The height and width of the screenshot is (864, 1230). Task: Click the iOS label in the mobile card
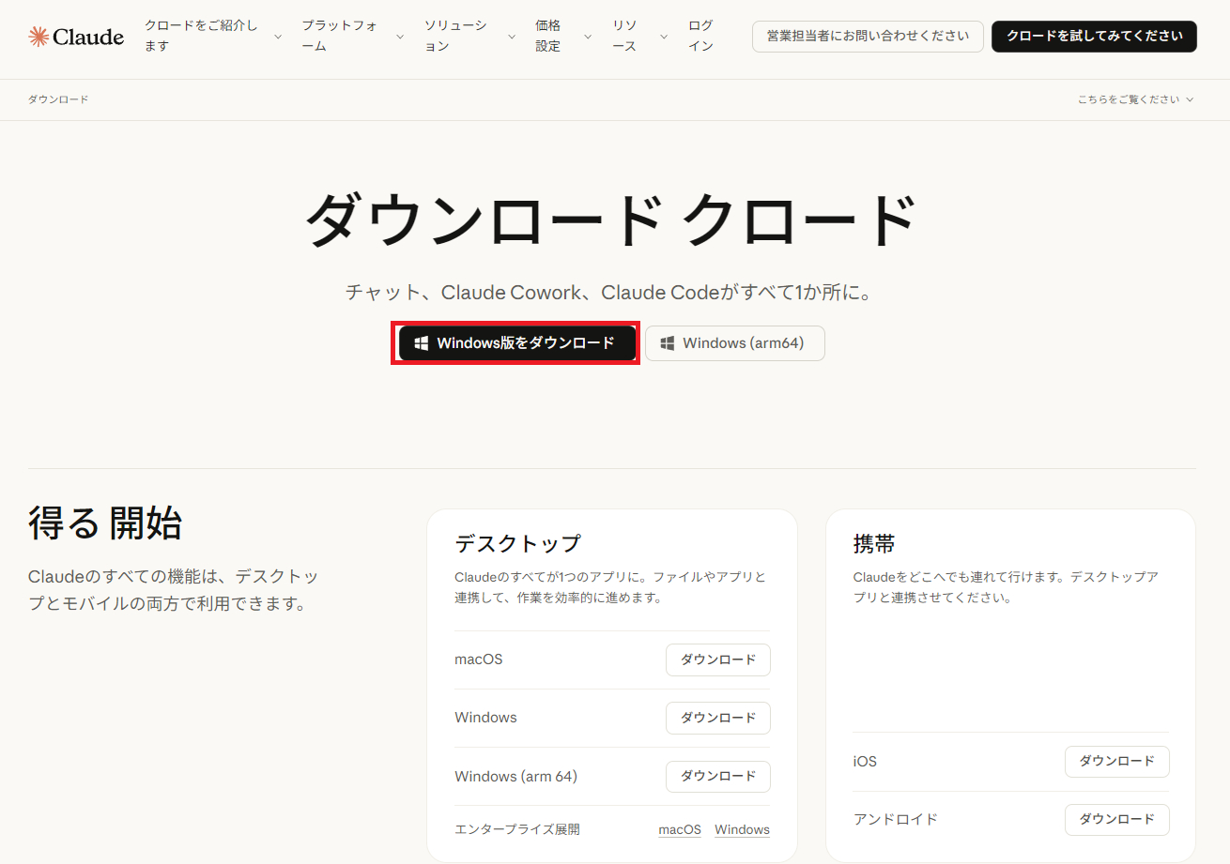[x=865, y=762]
